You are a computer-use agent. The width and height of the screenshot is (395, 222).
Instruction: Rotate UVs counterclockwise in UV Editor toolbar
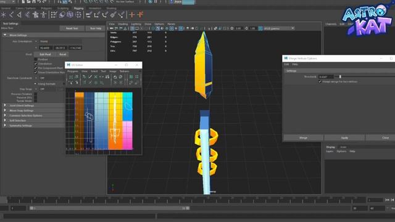click(x=115, y=76)
